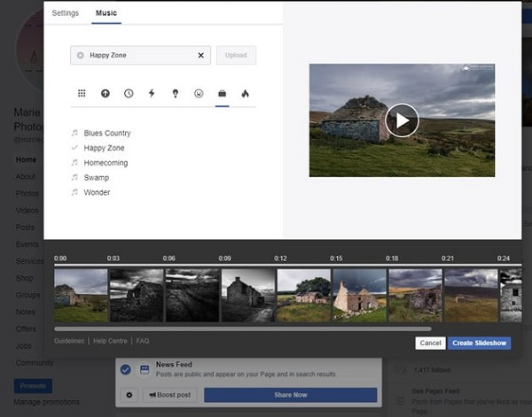
Task: Clear the Happy Zone selection with X
Action: pyautogui.click(x=201, y=55)
